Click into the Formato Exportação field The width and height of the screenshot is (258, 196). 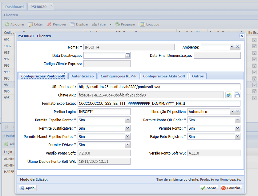(x=159, y=103)
